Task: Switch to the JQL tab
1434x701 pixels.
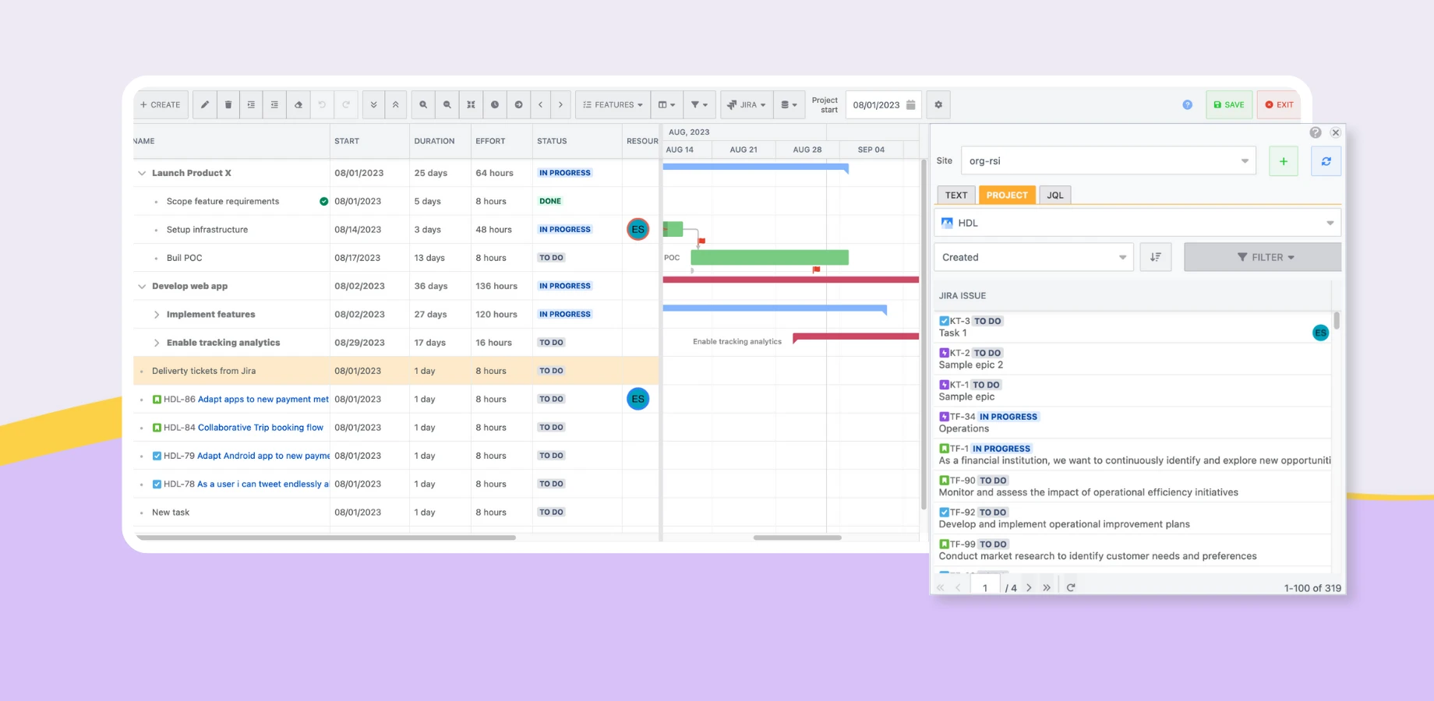Action: (x=1054, y=195)
